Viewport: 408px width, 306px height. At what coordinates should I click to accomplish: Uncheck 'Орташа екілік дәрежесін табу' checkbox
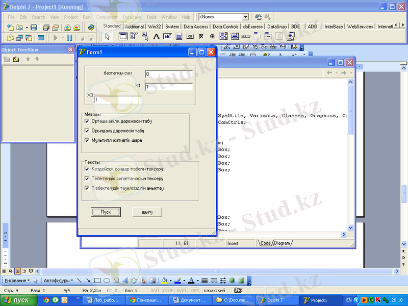coord(87,121)
